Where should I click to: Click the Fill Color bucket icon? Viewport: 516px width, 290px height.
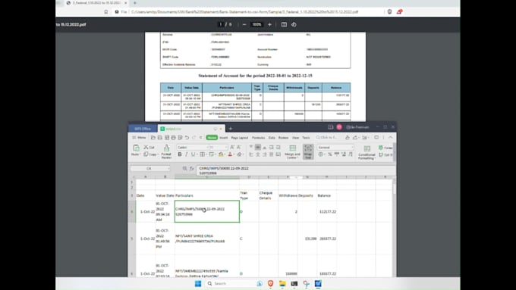click(x=221, y=154)
